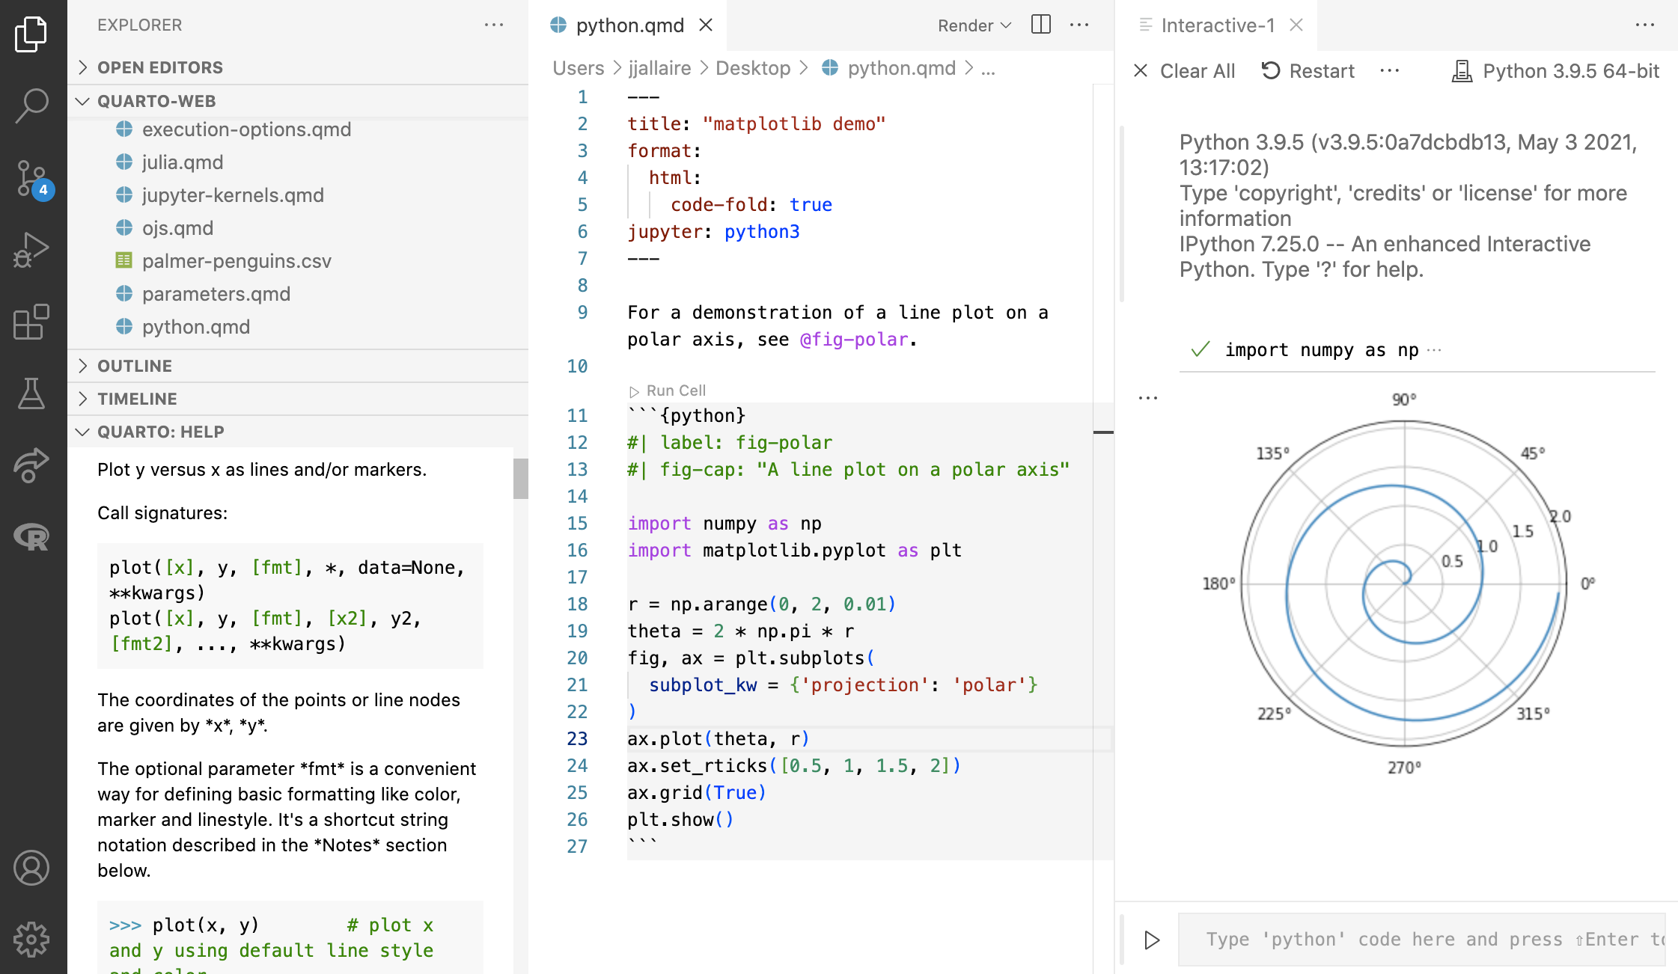
Task: Click the Split Editor icon in toolbar
Action: point(1040,25)
